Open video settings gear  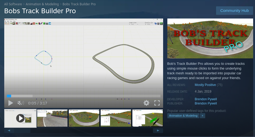pyautogui.click(x=146, y=103)
